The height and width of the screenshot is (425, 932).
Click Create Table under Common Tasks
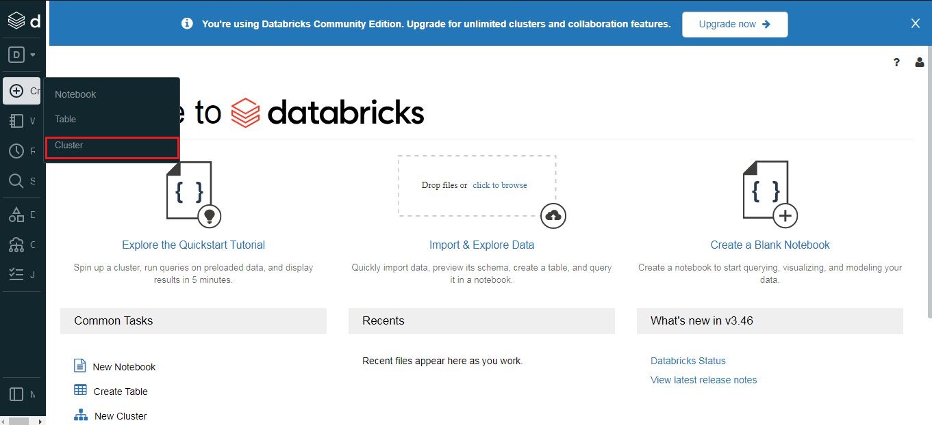point(121,392)
